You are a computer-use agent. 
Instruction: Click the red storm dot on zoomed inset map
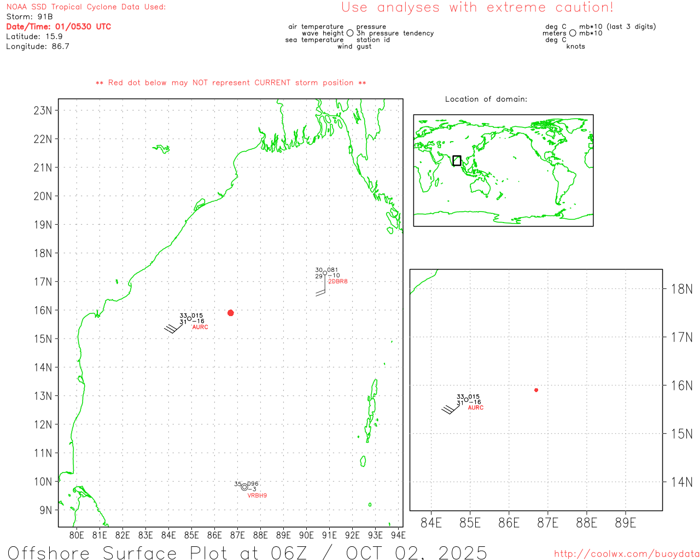(536, 390)
